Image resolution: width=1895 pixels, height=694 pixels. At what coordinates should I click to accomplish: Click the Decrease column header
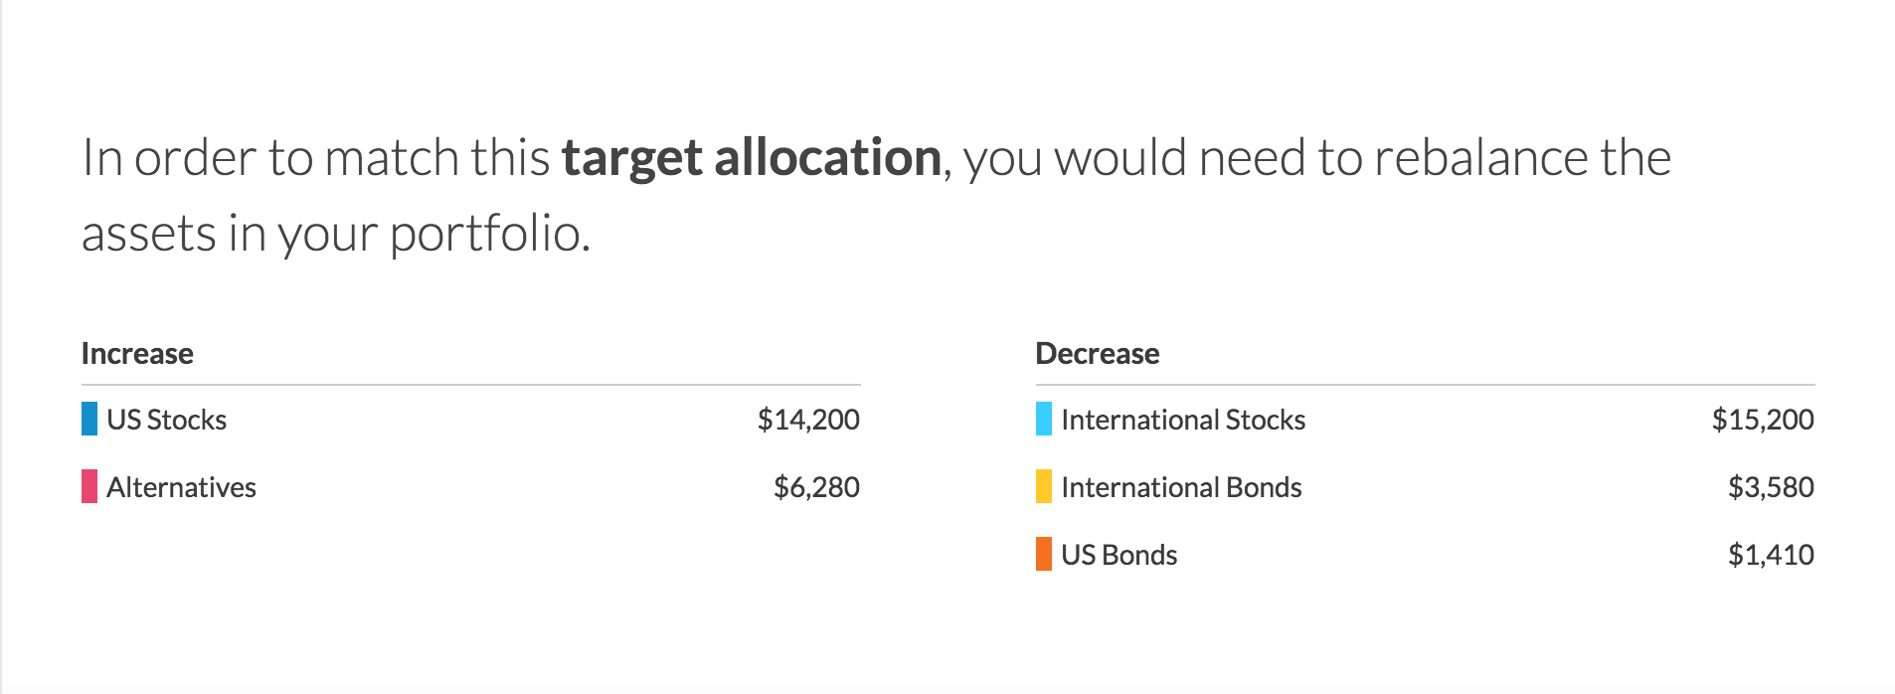[x=1097, y=354]
